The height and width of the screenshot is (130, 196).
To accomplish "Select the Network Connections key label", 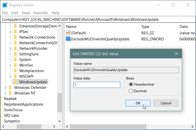I will [37, 37].
